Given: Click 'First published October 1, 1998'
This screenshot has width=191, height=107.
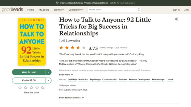Looking at the screenshot, I should pos(73,90).
